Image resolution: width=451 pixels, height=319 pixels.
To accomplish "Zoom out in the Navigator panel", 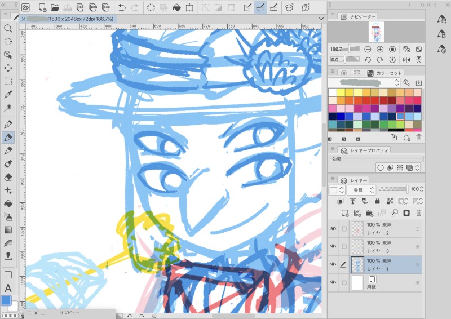I will coord(368,49).
